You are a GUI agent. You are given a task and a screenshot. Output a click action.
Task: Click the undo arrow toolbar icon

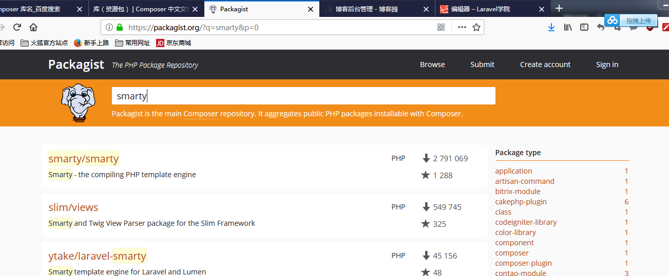pos(601,27)
